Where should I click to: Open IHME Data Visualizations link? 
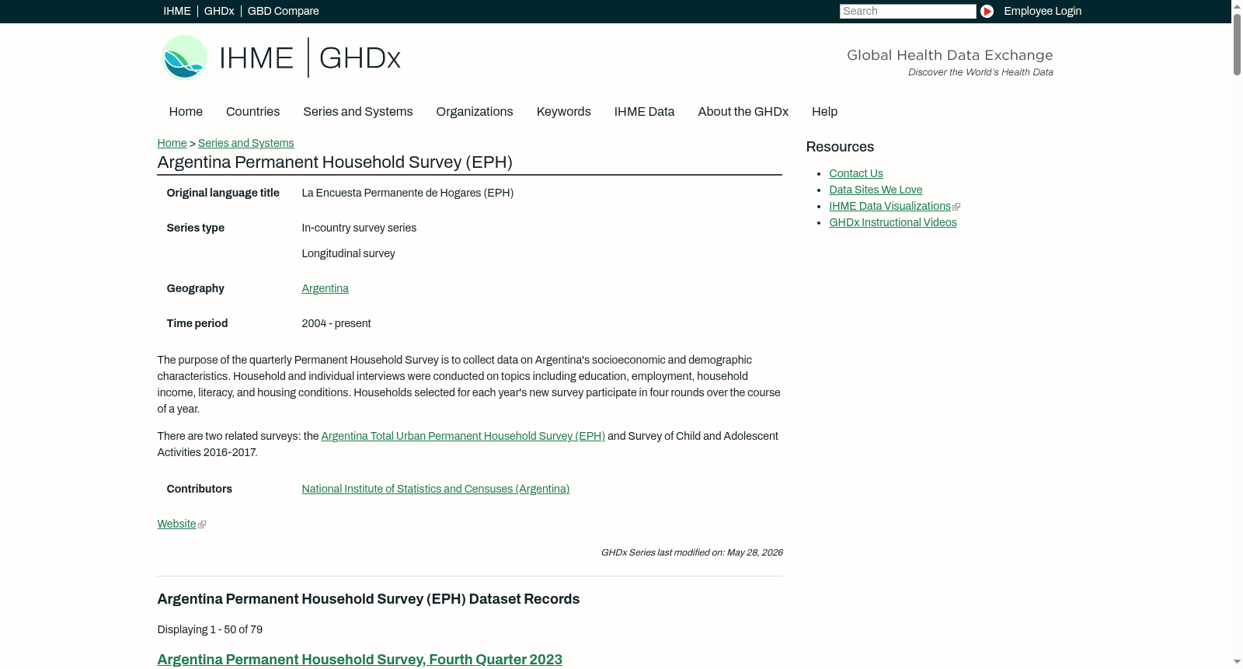tap(890, 206)
